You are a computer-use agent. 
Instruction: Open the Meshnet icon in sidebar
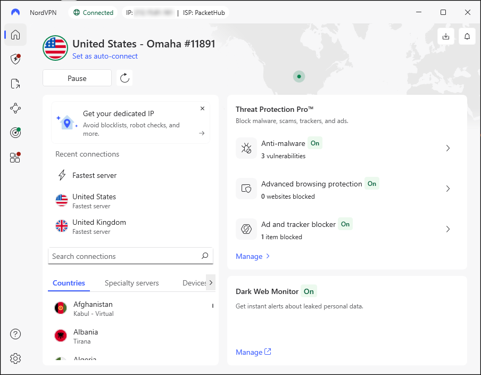click(x=15, y=108)
